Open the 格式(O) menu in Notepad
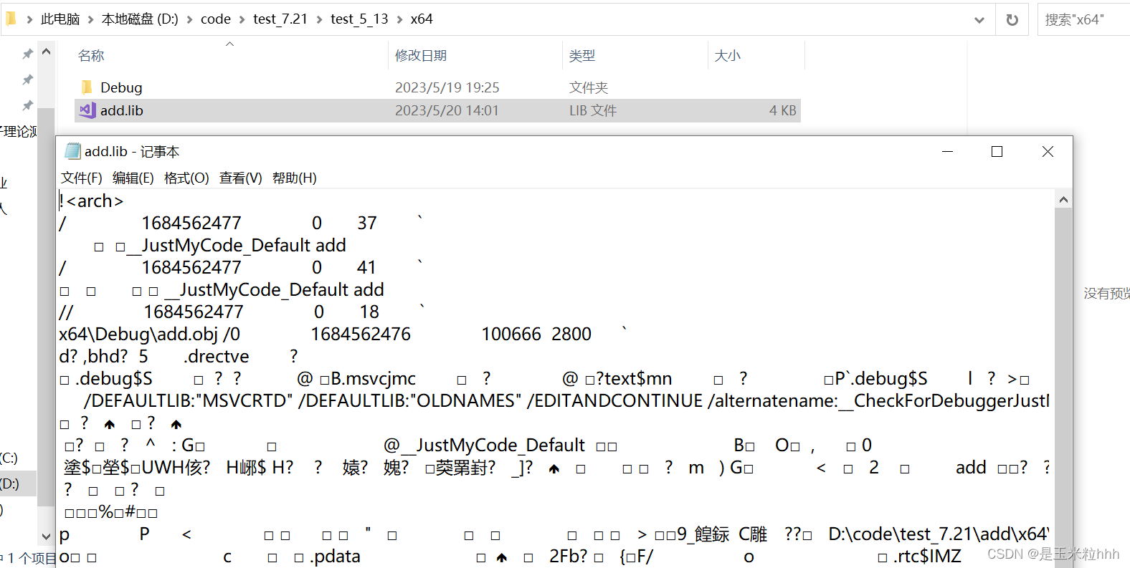 [x=186, y=178]
